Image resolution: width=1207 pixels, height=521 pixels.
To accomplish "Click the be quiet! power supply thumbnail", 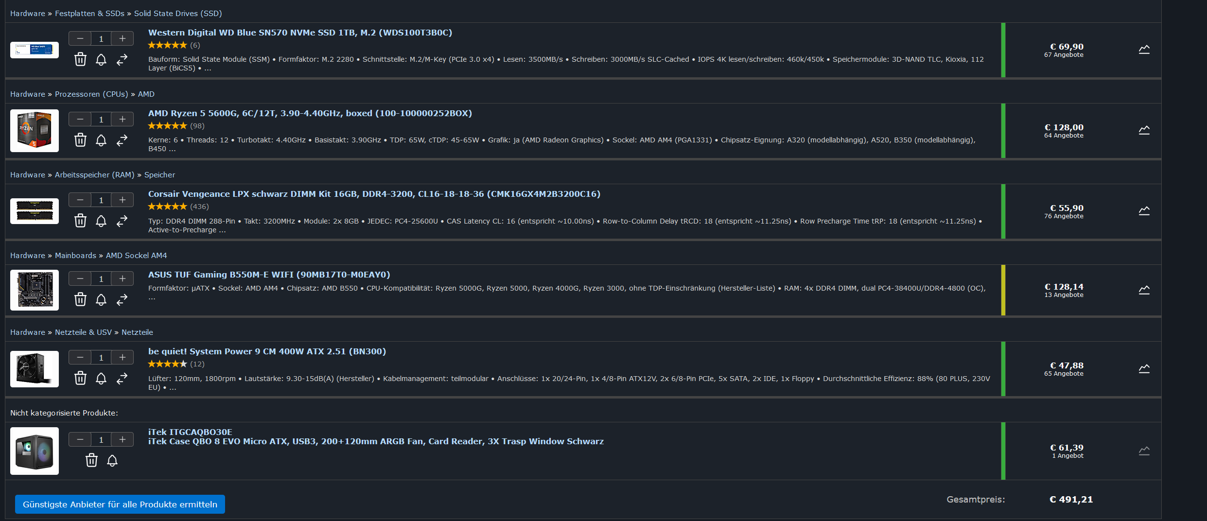I will [x=35, y=369].
